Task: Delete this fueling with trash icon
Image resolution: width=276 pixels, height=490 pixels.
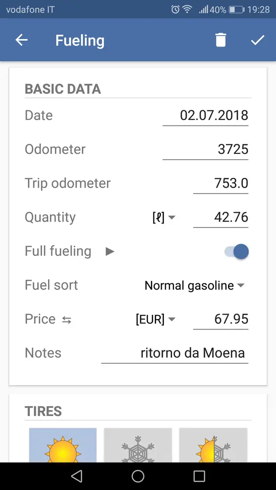Action: click(221, 40)
